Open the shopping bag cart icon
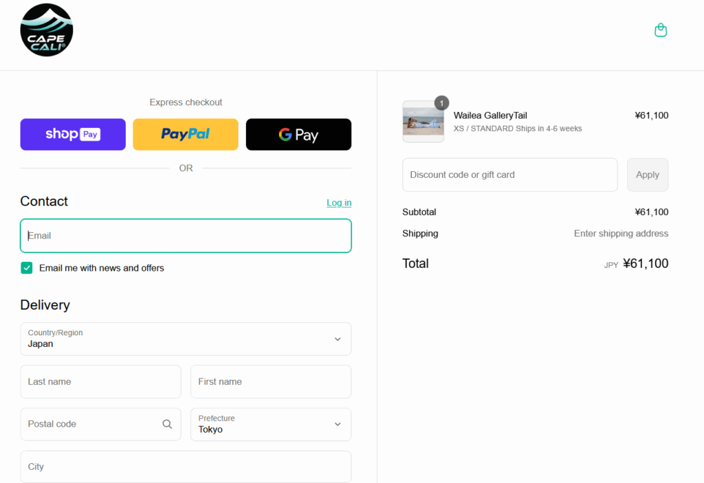The height and width of the screenshot is (483, 704). (661, 30)
